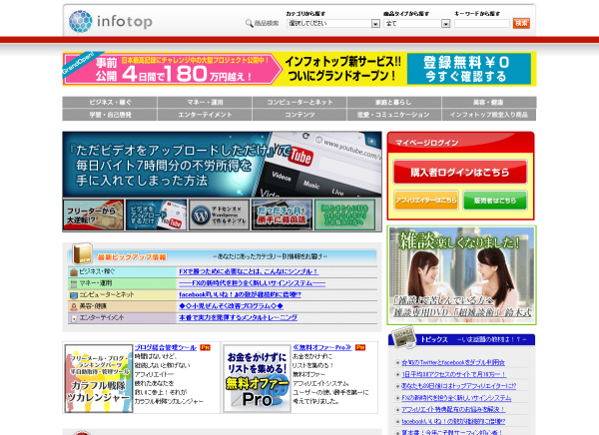The height and width of the screenshot is (435, 599).
Task: Click the アフィリエイターはこちら button
Action: click(x=426, y=200)
